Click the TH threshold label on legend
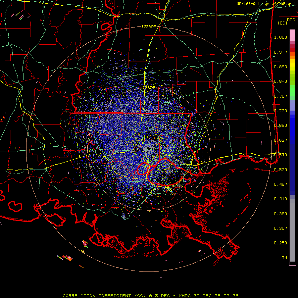 [x=284, y=258]
